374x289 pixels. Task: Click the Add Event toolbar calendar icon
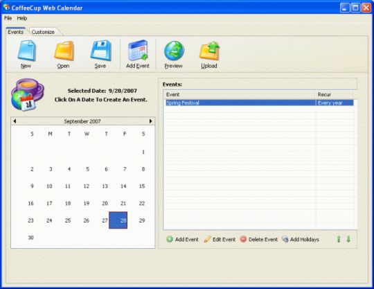click(x=138, y=50)
